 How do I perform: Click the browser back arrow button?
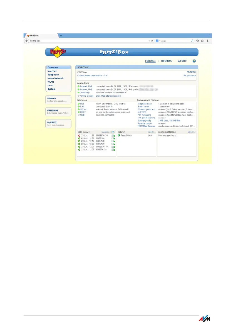point(26,41)
